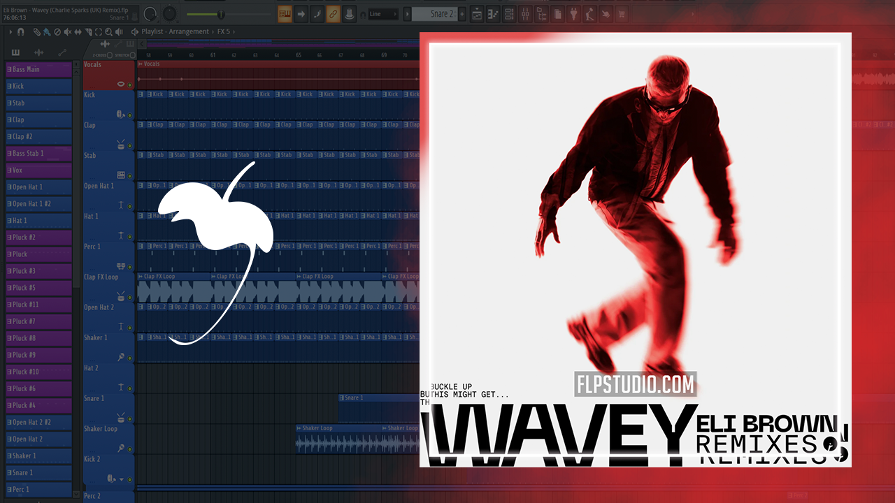The width and height of the screenshot is (895, 503).
Task: Select the Paint brush tool in playlist
Action: (x=47, y=31)
